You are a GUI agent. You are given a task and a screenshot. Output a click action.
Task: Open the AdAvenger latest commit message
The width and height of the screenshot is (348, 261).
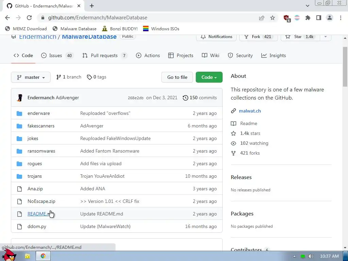click(x=67, y=98)
